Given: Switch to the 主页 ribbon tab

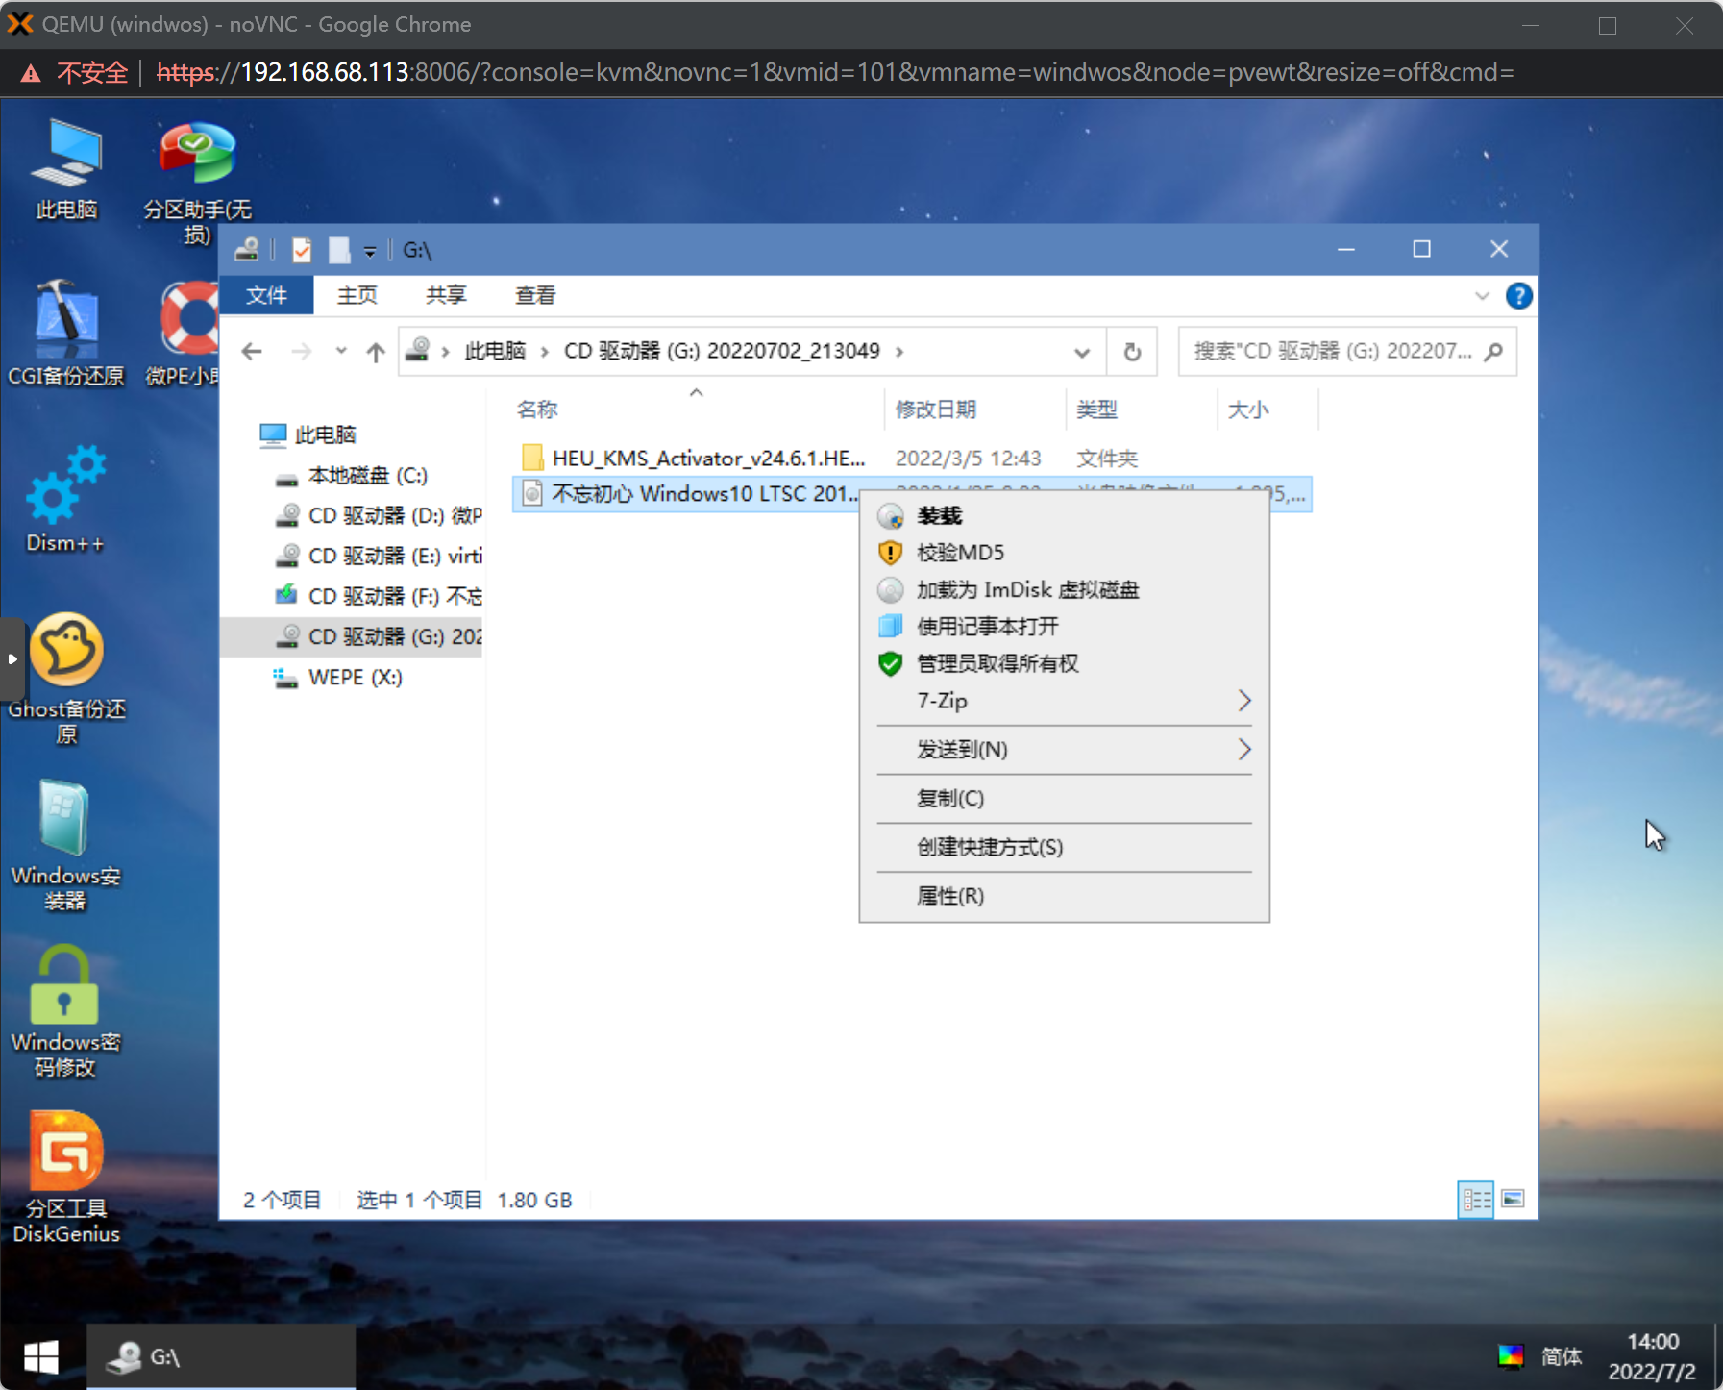Looking at the screenshot, I should coord(357,295).
